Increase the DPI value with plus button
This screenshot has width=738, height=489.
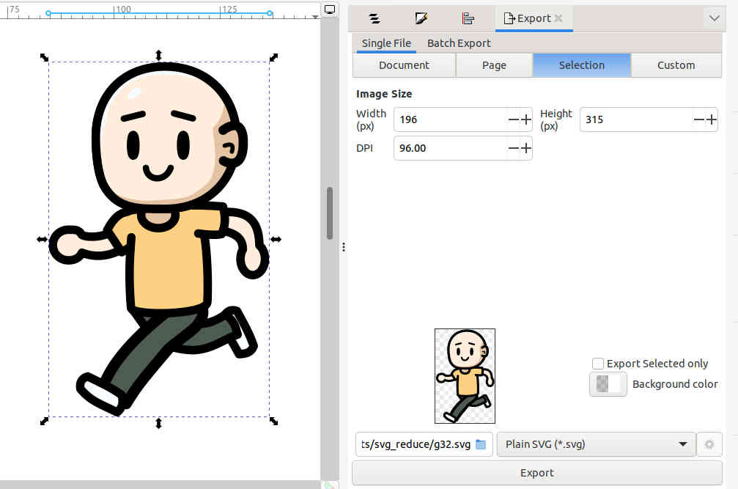(x=526, y=148)
